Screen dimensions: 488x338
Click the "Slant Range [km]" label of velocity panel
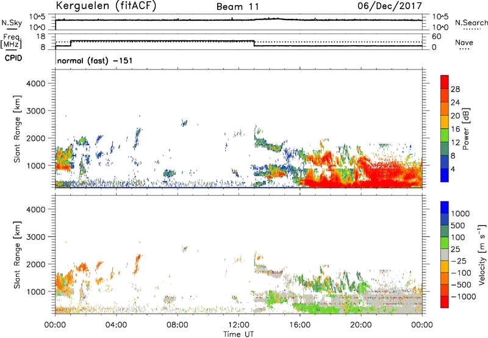[x=17, y=255]
